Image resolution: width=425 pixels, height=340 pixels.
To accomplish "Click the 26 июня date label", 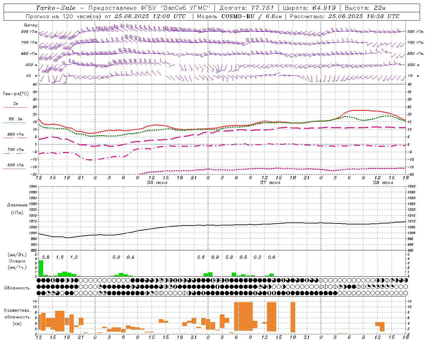I will [x=157, y=183].
